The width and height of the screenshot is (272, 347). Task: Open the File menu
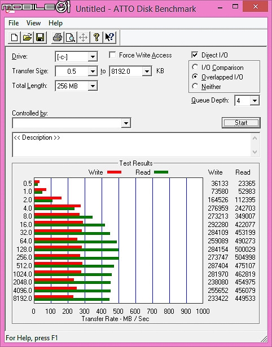(14, 23)
